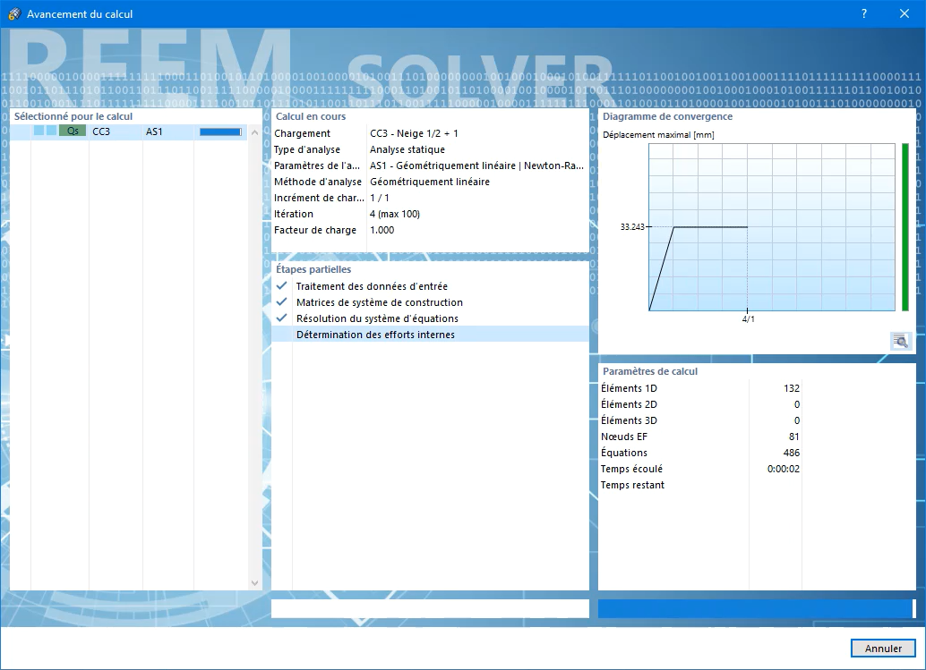Click the 4/1 marker on convergence diagram
Image resolution: width=926 pixels, height=670 pixels.
point(749,319)
